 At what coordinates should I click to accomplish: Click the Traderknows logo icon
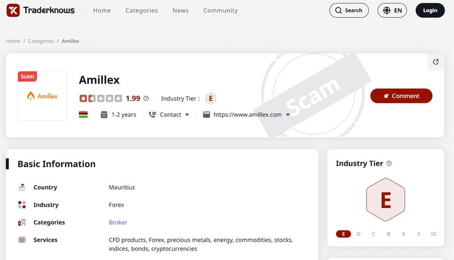click(13, 10)
